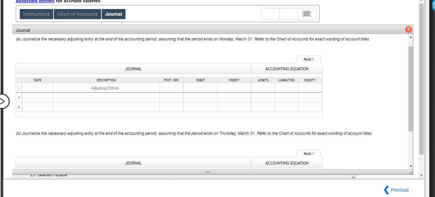Click the drag handle above the bottom pane

tap(207, 172)
